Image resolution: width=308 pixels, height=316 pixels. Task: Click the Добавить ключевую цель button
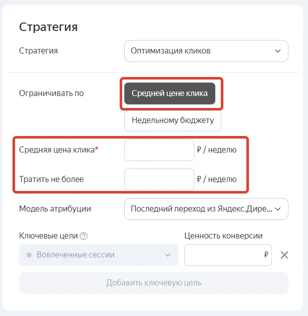point(154,283)
